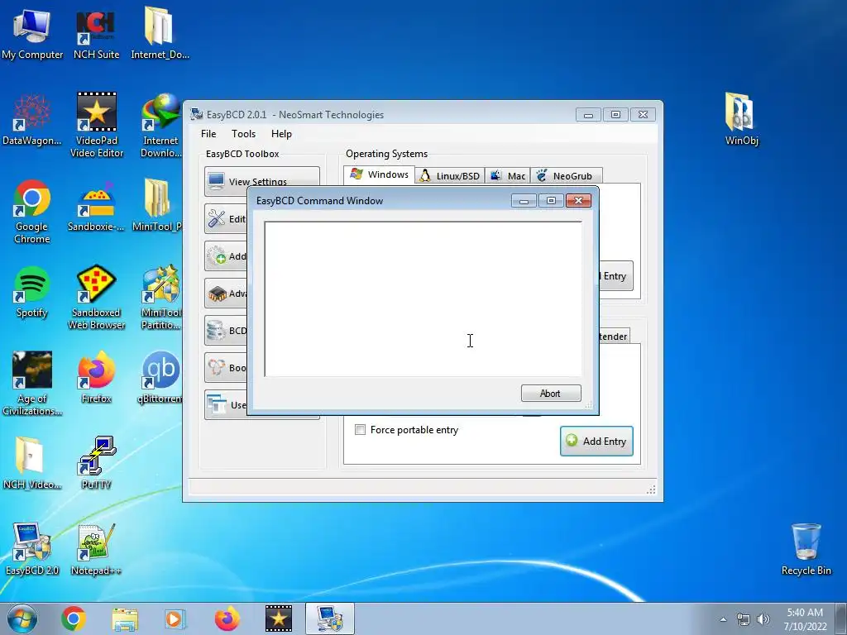Minimize the main EasyBCD window
This screenshot has width=847, height=635.
[588, 114]
